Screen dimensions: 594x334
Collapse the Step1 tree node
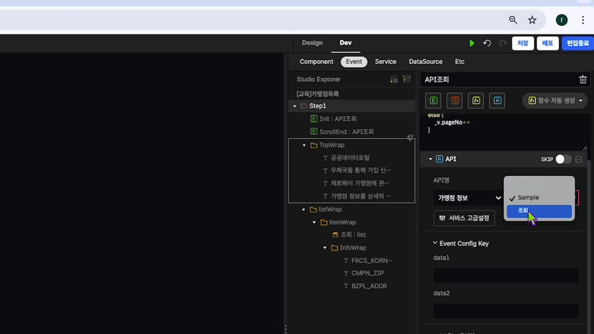pyautogui.click(x=295, y=106)
